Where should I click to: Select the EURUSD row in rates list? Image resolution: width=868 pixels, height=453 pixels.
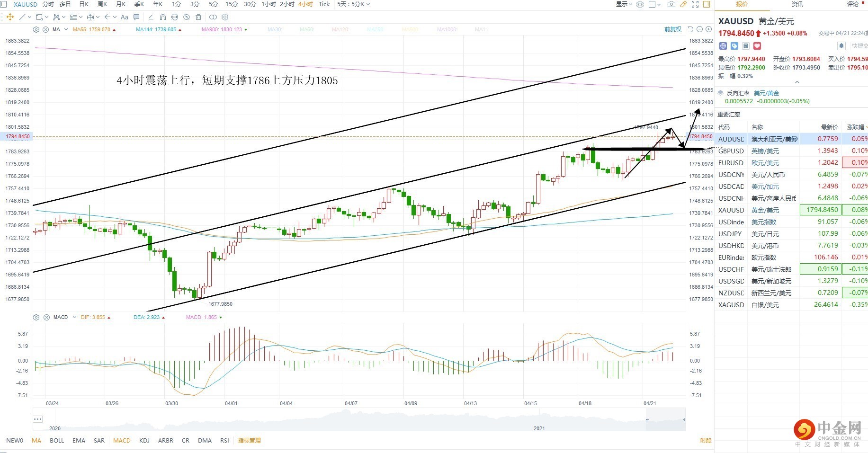[791, 162]
